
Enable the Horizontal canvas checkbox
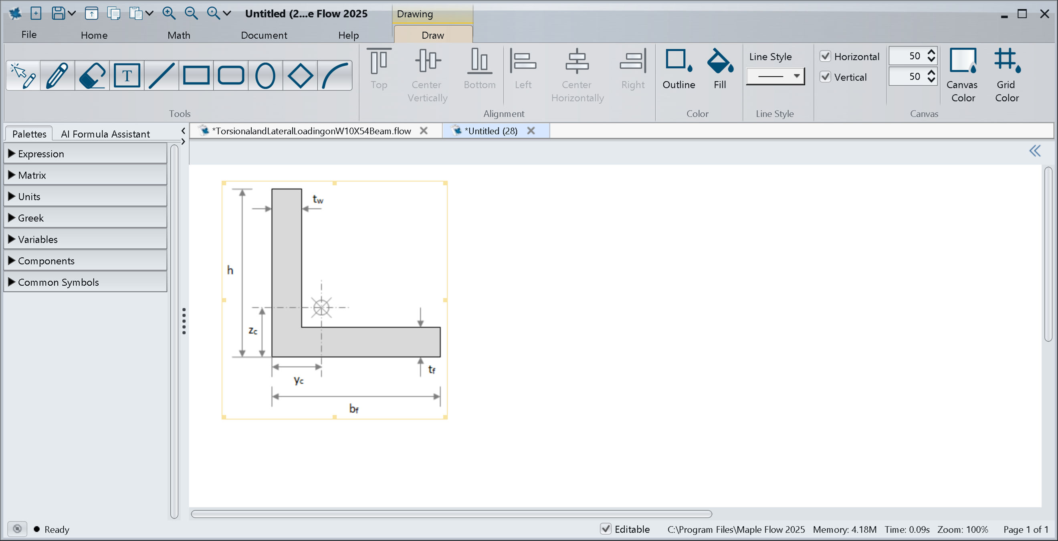click(826, 56)
